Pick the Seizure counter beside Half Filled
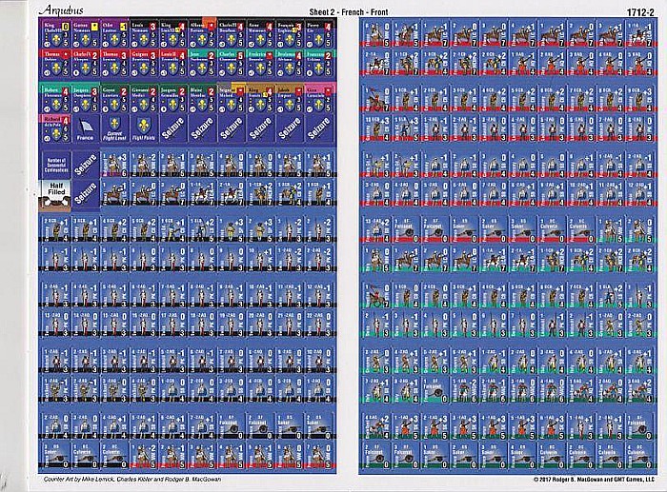Viewport: 667px width, 492px height. 86,194
